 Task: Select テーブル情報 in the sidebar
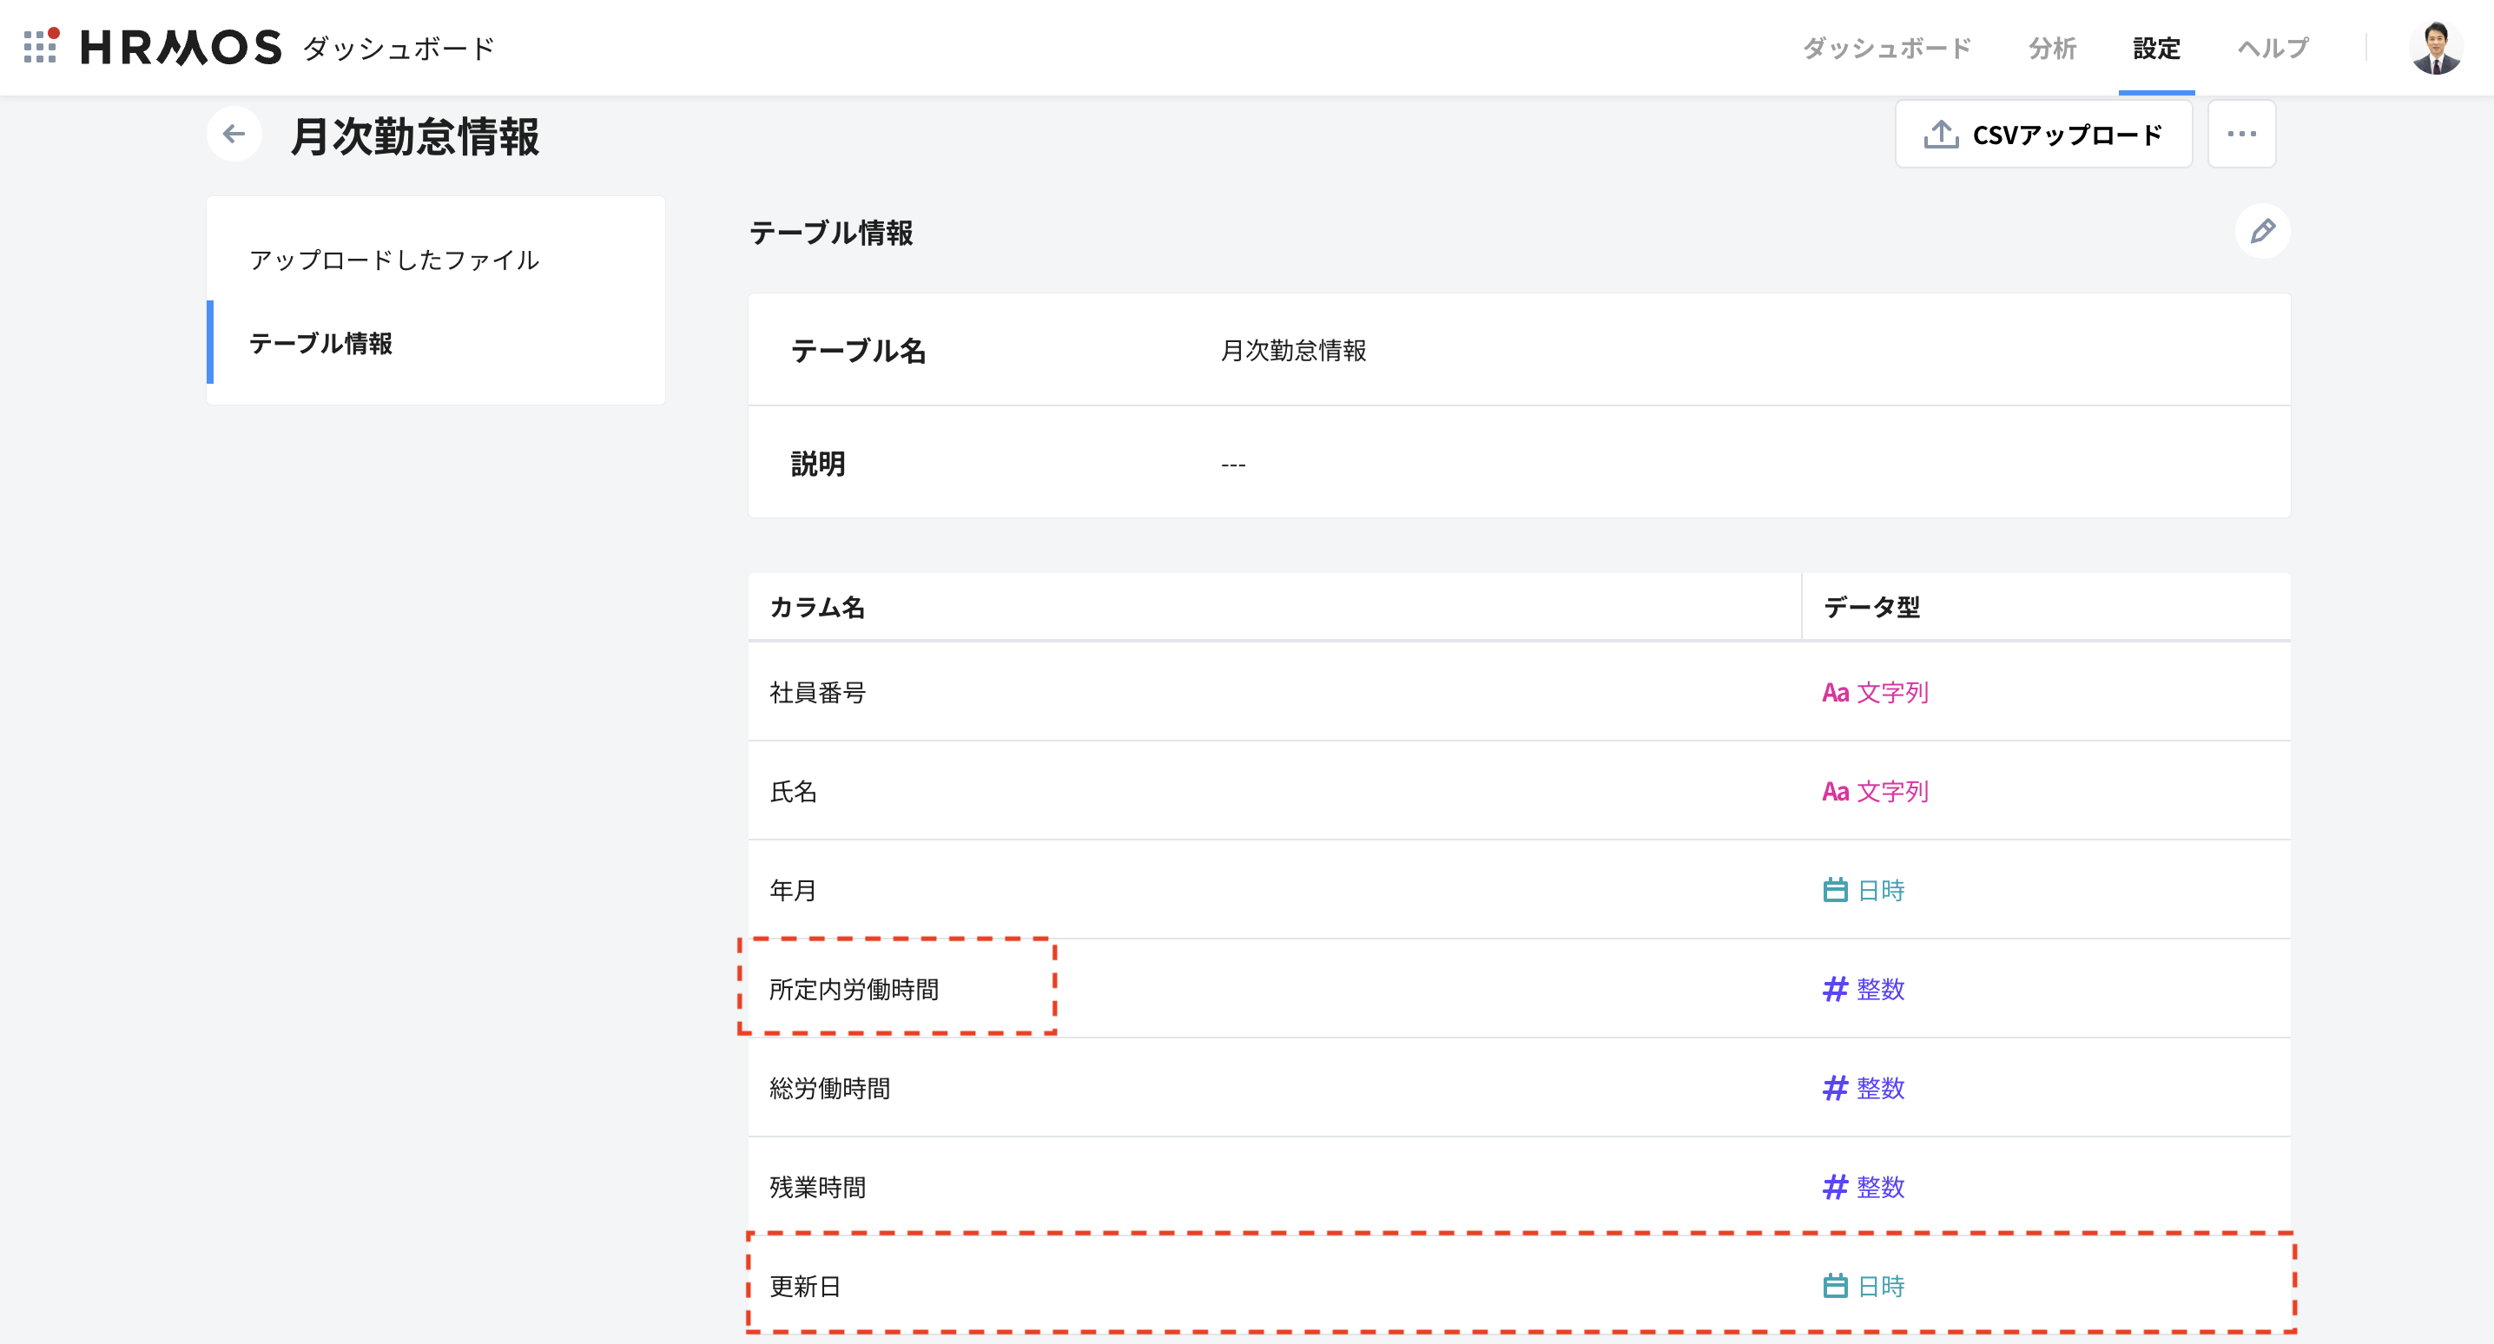coord(320,343)
